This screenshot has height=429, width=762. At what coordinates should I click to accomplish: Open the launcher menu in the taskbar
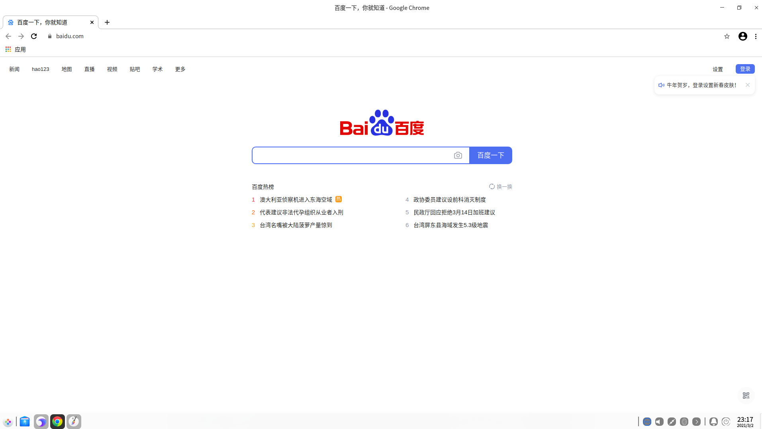[x=8, y=422]
